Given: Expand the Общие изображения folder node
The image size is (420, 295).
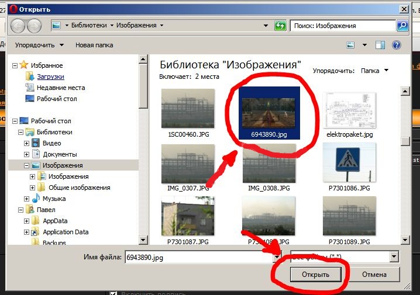Looking at the screenshot, I should pos(32,188).
